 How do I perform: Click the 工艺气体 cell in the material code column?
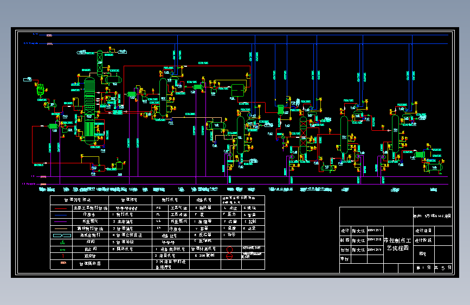point(179,208)
